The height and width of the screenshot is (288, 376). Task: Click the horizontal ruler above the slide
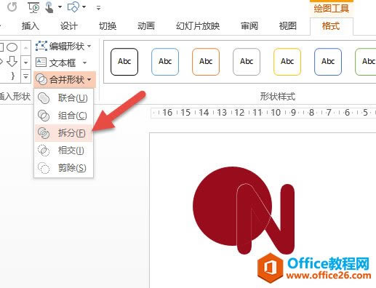[x=263, y=113]
